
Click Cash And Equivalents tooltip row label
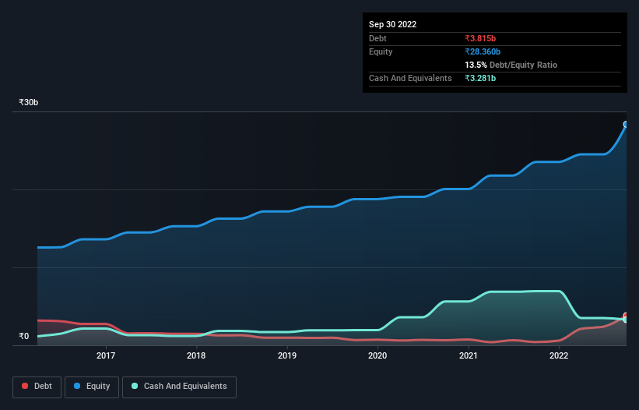[410, 78]
